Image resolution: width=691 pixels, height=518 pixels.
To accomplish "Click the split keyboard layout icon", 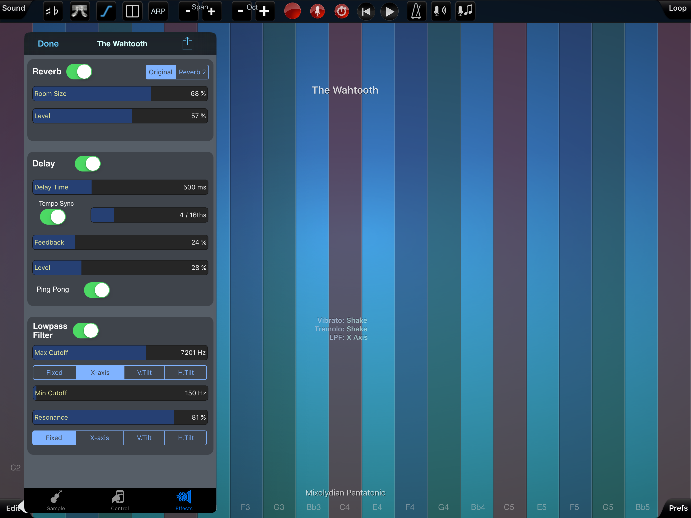I will tap(132, 11).
